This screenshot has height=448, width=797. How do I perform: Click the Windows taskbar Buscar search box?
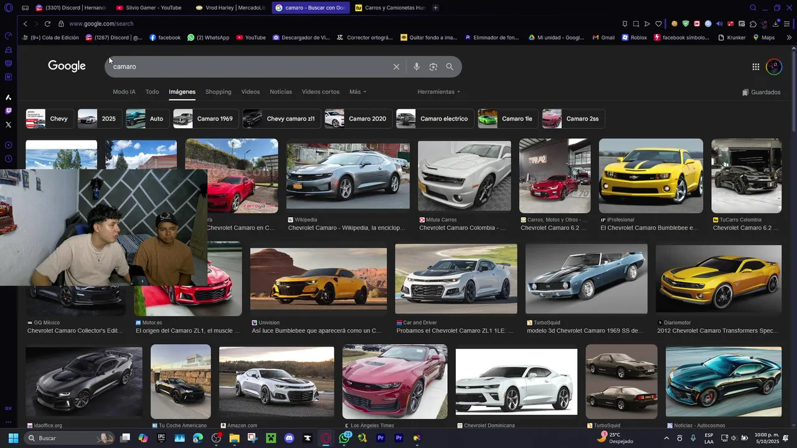[70, 438]
